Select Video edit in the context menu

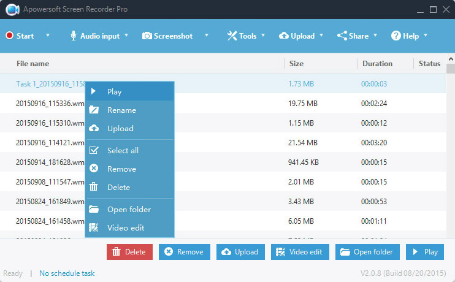tap(125, 227)
